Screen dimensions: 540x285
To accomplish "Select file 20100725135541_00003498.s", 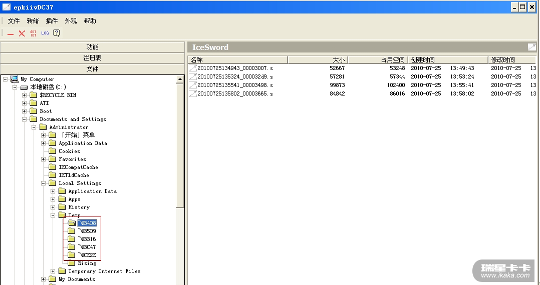I will (234, 85).
